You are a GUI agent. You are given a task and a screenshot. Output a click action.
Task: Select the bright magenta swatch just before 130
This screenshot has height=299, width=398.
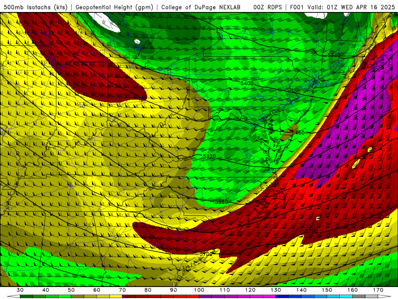point(269,297)
